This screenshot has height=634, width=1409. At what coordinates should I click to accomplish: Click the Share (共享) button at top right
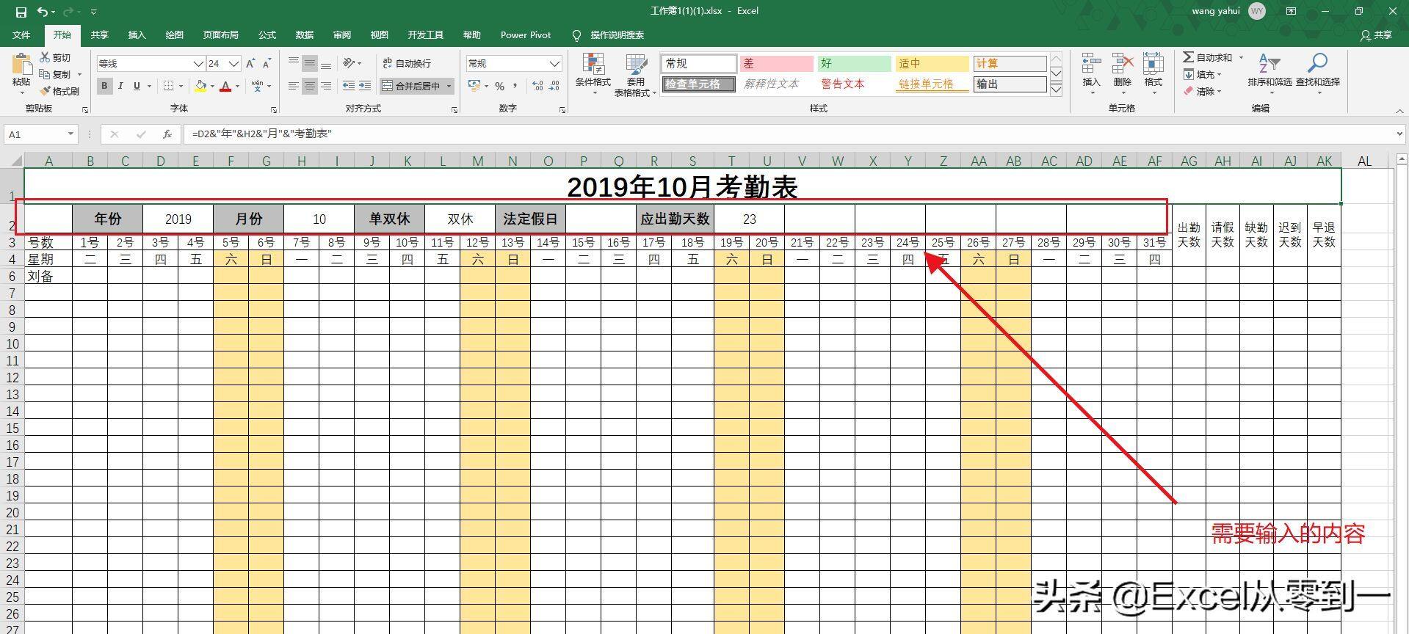[x=1377, y=34]
